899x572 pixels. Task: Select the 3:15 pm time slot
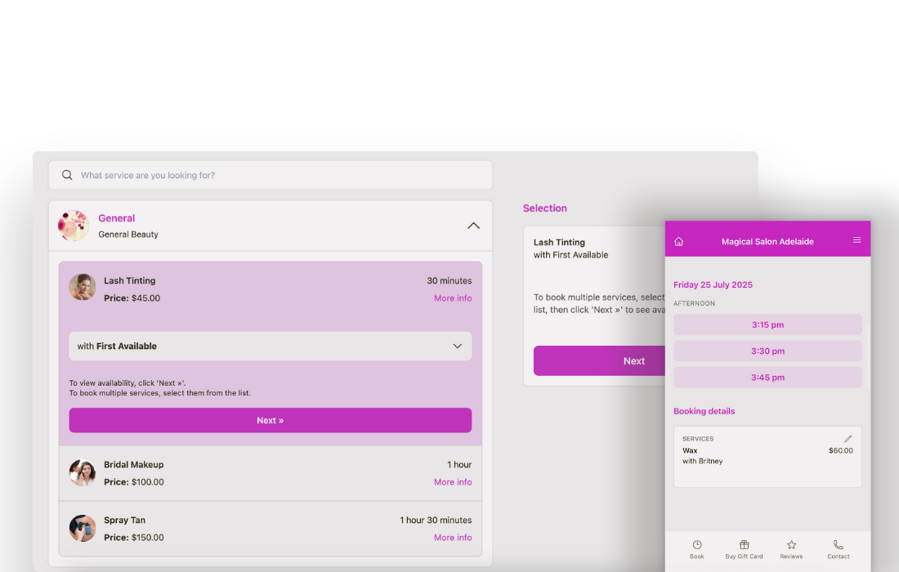click(x=767, y=324)
